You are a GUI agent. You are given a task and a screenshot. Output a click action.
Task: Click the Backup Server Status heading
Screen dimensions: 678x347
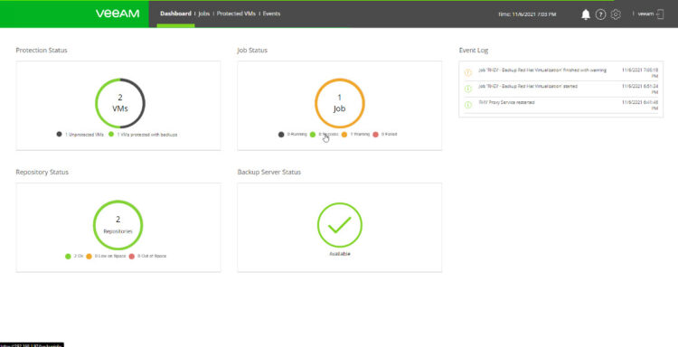click(x=269, y=172)
